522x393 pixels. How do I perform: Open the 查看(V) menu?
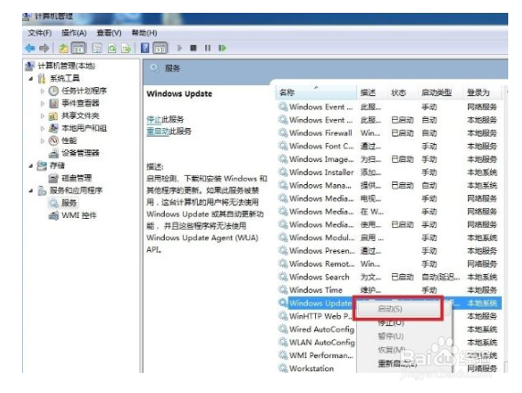point(109,33)
